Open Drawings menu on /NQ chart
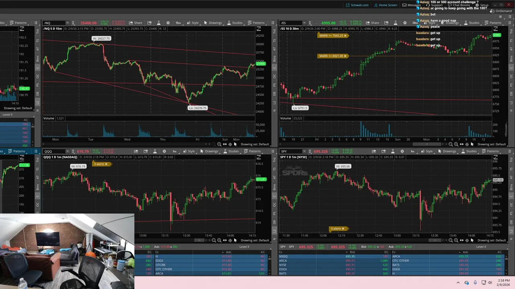The height and width of the screenshot is (289, 515). [x=213, y=23]
